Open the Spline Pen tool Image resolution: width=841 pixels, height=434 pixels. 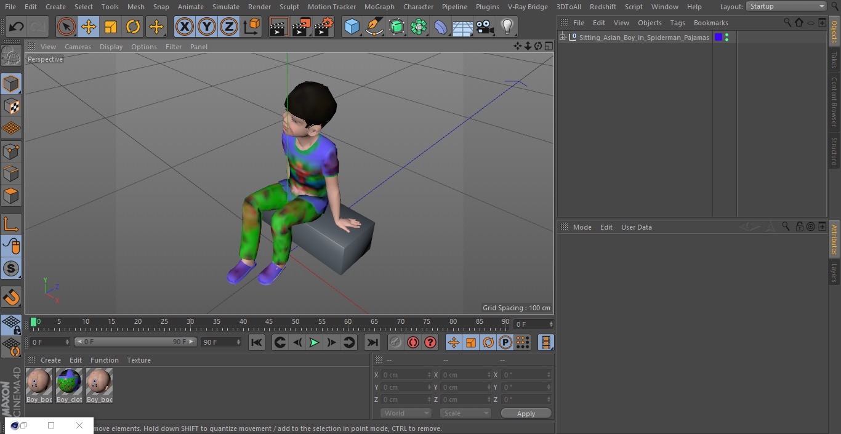pyautogui.click(x=374, y=26)
